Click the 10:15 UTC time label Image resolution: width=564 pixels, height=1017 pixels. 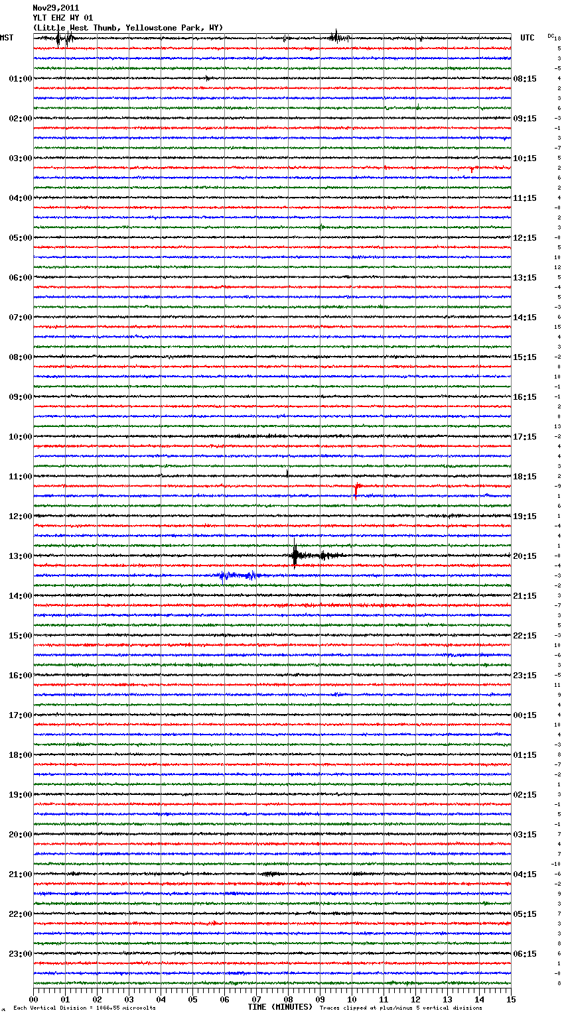pos(525,158)
